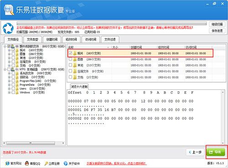
Task: Click the 保存进度 button
Action: point(217,31)
